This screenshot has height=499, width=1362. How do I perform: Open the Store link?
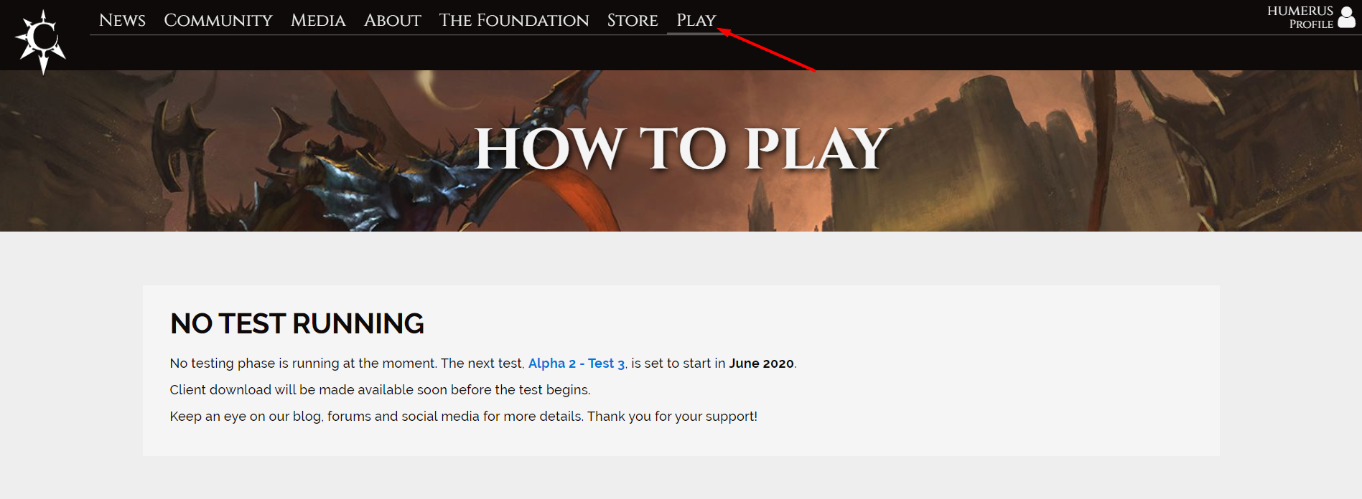633,20
